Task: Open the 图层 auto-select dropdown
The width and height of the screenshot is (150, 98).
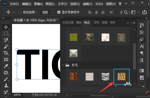Action: (46, 12)
